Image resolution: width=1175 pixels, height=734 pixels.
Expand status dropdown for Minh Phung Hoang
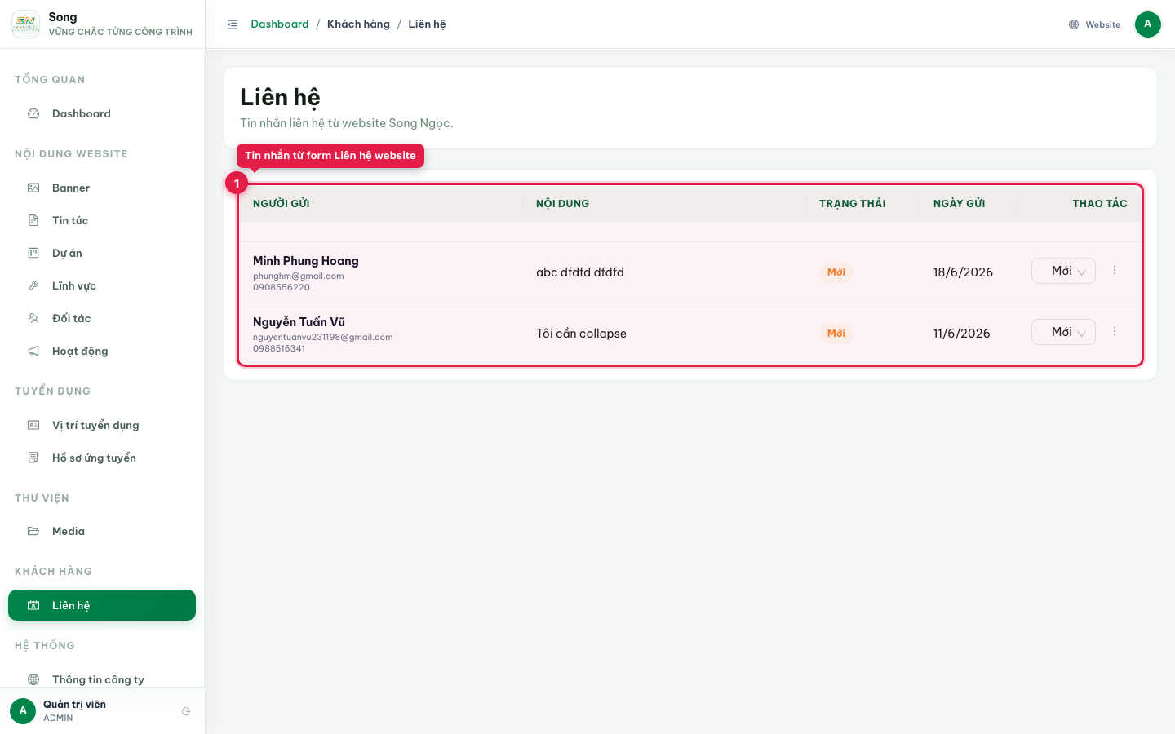point(1063,271)
